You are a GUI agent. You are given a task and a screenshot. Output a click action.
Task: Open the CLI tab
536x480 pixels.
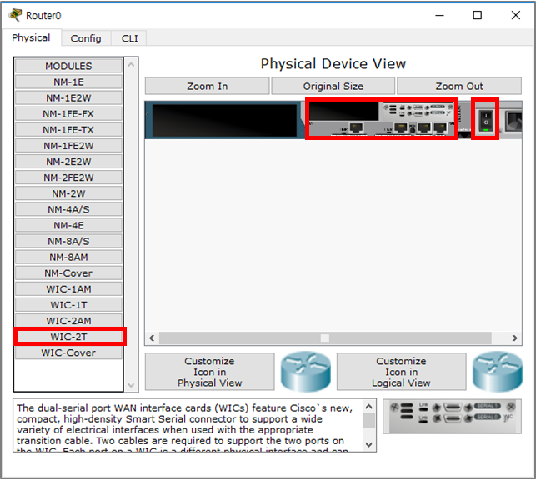tap(129, 38)
